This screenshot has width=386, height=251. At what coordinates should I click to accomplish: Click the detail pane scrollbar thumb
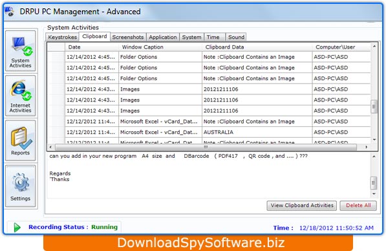click(374, 183)
